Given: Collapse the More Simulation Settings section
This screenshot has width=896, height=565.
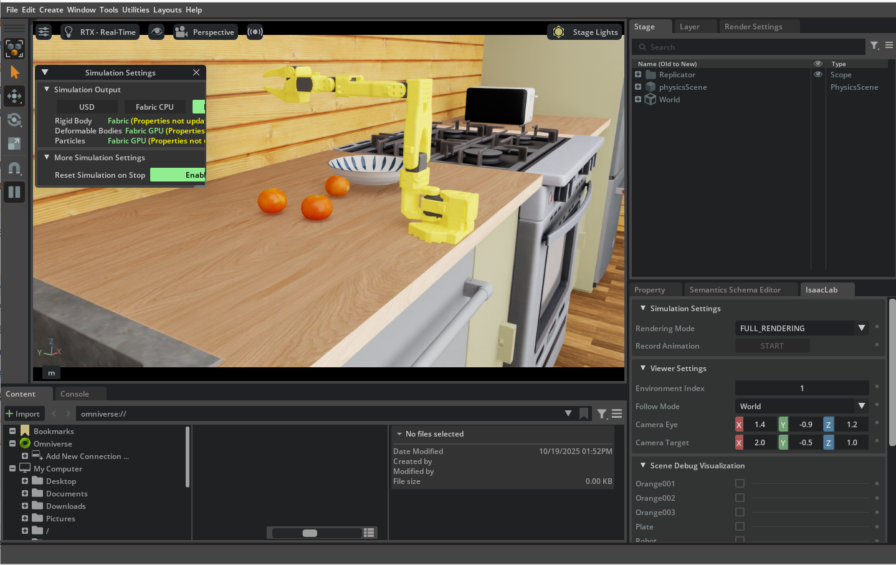Looking at the screenshot, I should tap(47, 157).
